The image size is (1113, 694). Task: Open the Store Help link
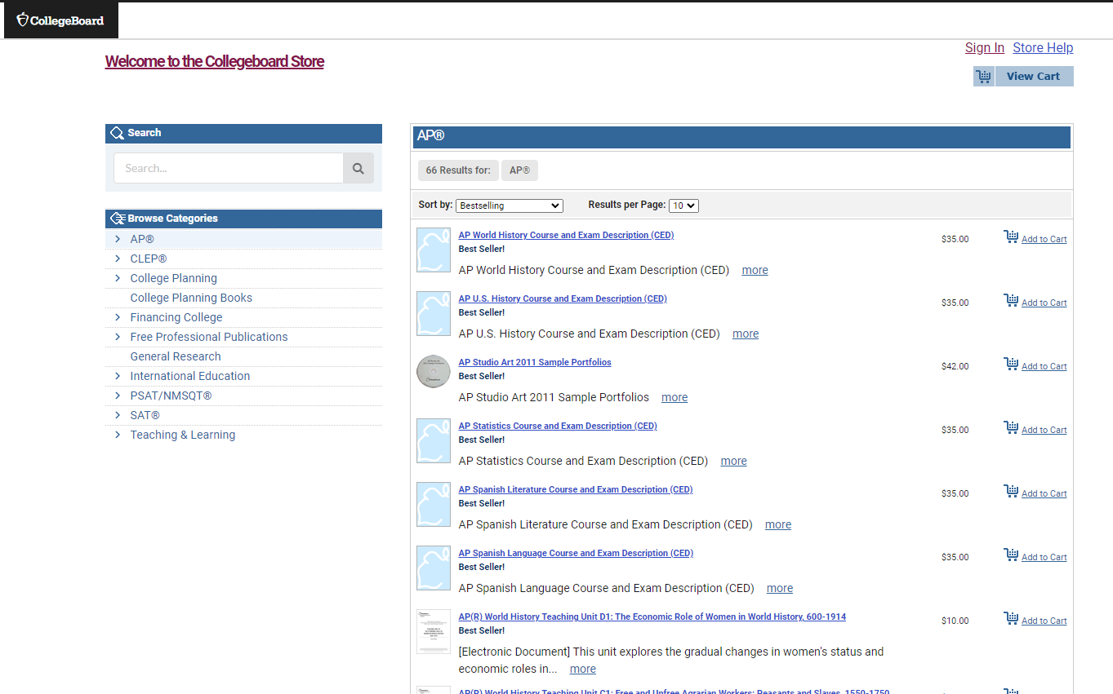pyautogui.click(x=1043, y=47)
